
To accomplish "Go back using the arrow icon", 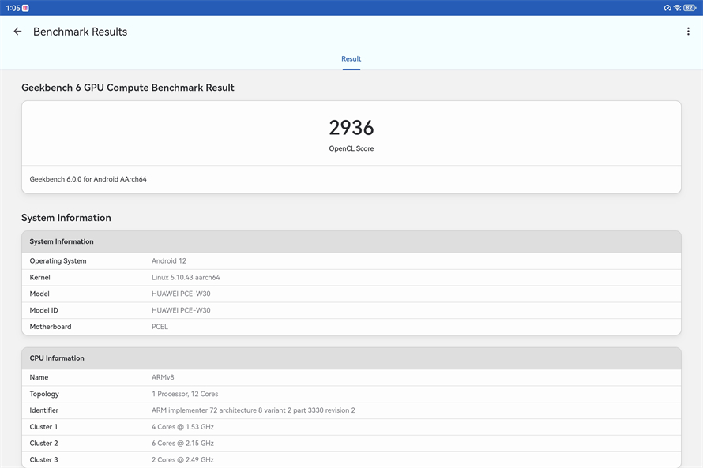I will [17, 32].
